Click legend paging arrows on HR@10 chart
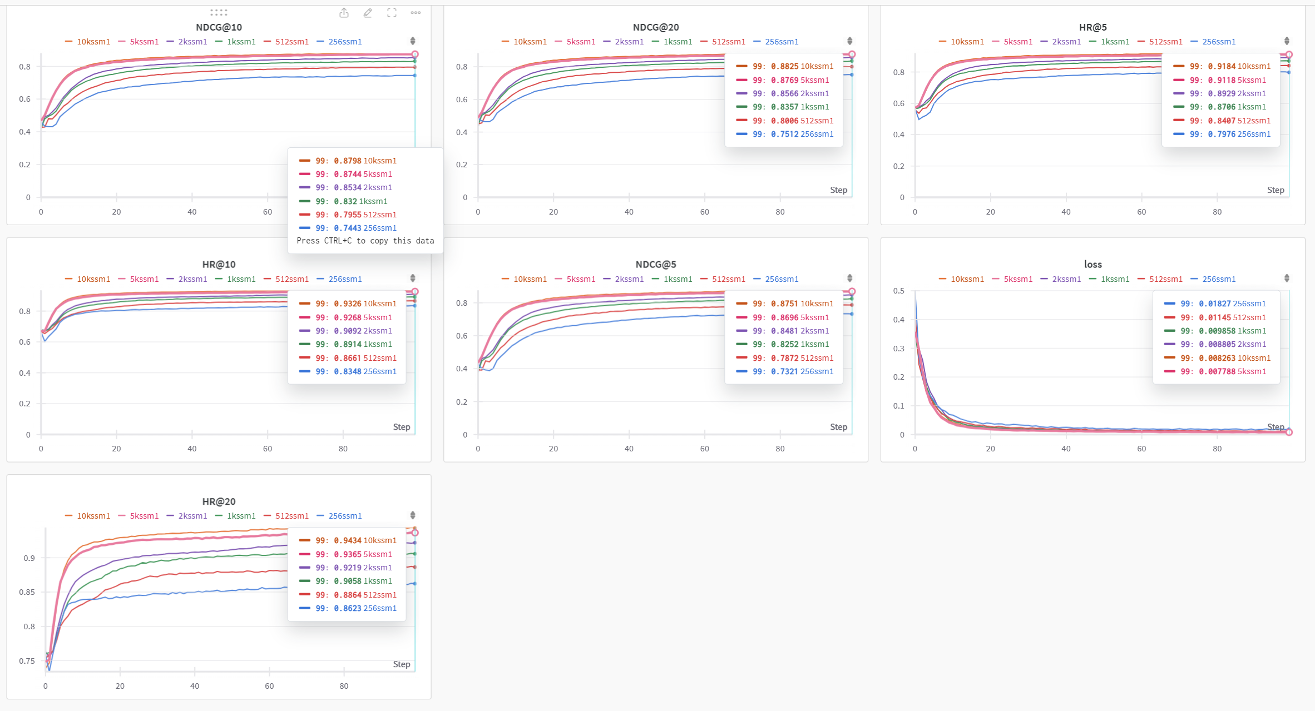Image resolution: width=1315 pixels, height=711 pixels. tap(413, 279)
